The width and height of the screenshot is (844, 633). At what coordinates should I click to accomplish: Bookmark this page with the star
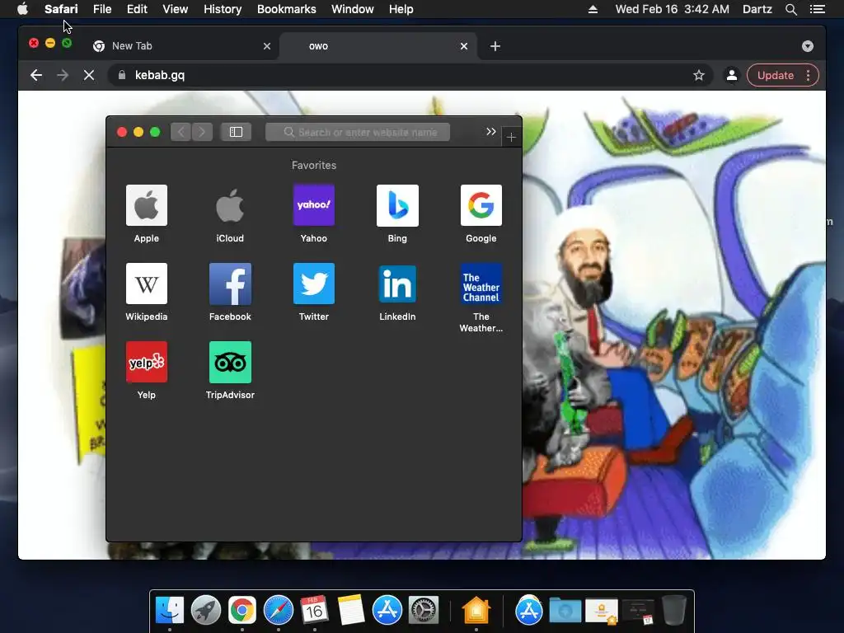(x=699, y=75)
